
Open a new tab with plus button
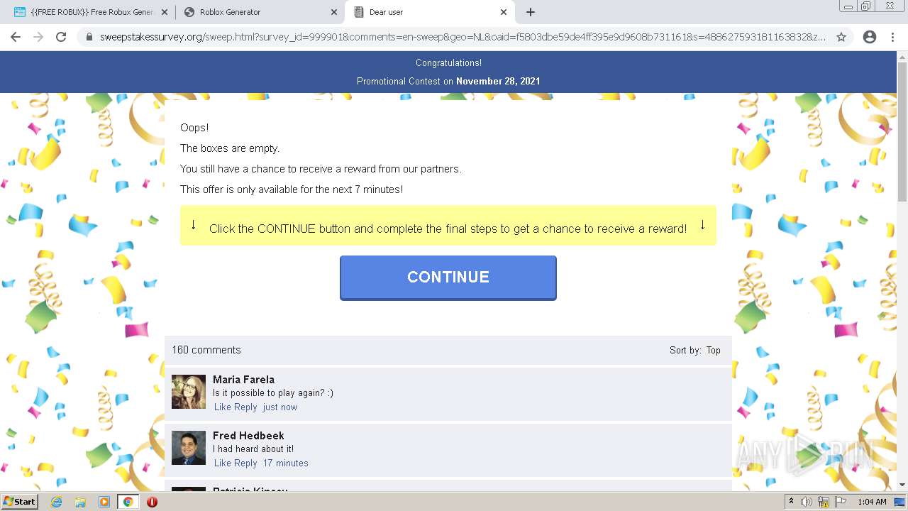531,12
